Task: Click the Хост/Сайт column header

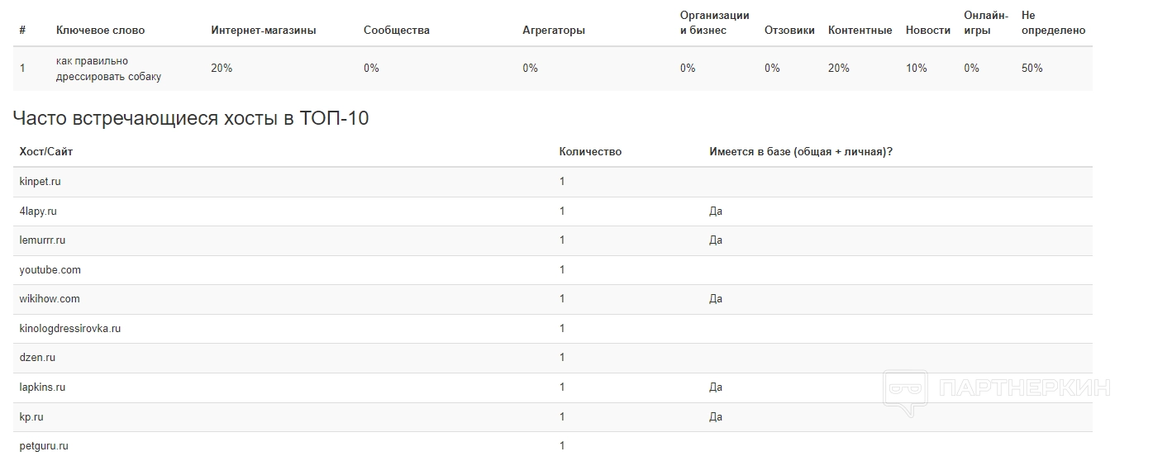Action: [x=46, y=152]
